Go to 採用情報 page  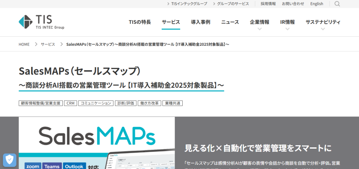click(268, 3)
